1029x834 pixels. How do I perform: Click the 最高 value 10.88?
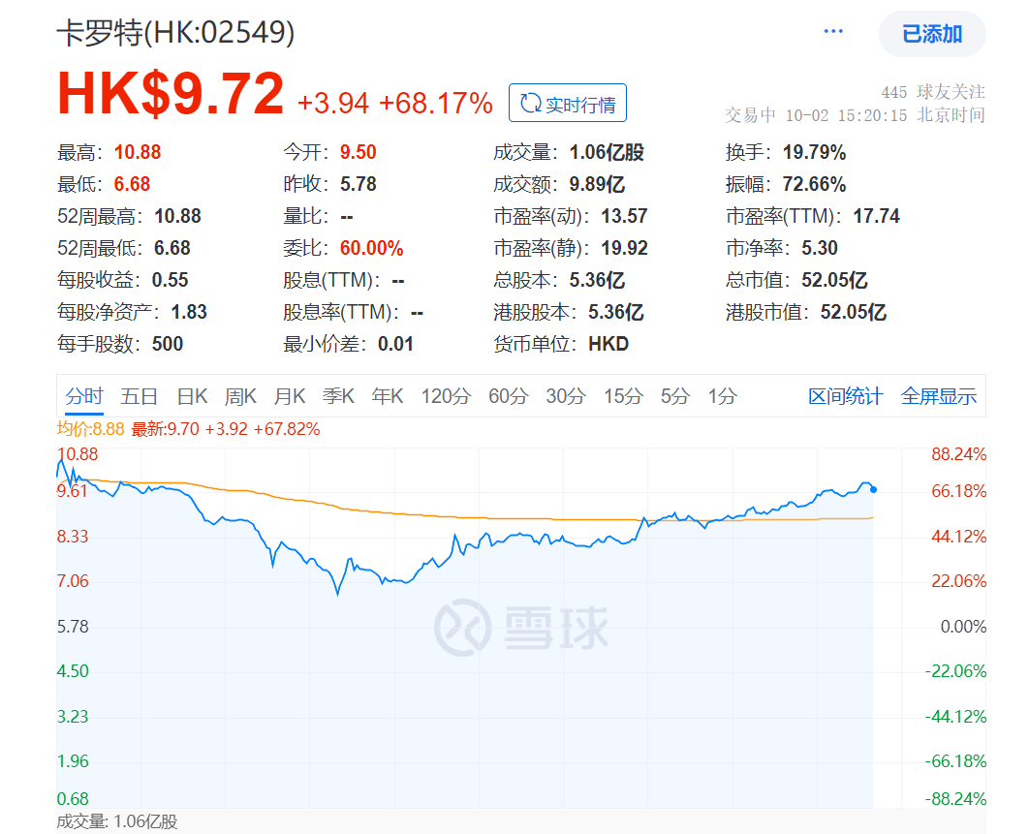[138, 152]
